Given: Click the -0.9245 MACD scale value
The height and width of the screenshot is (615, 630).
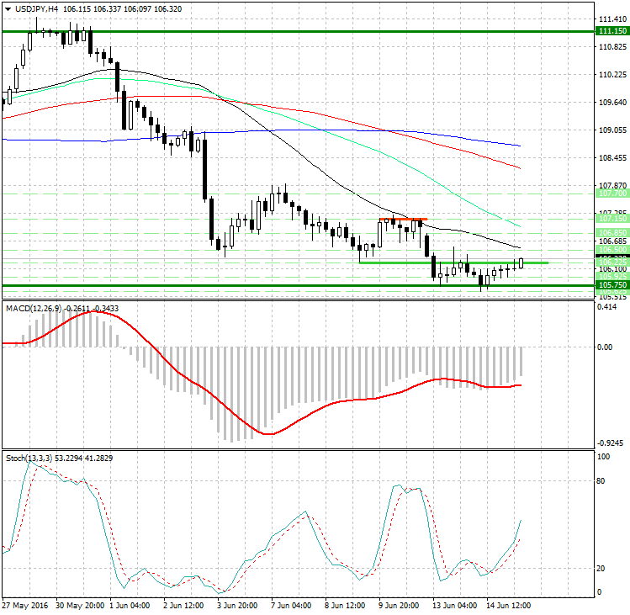Looking at the screenshot, I should (x=611, y=443).
